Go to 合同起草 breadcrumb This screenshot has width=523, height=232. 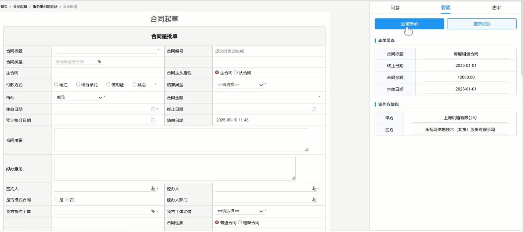coord(20,7)
